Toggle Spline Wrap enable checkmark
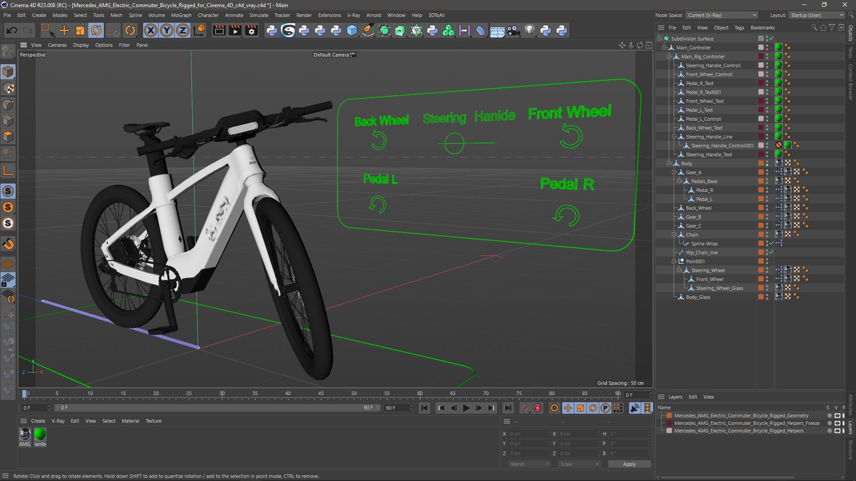 (x=771, y=244)
